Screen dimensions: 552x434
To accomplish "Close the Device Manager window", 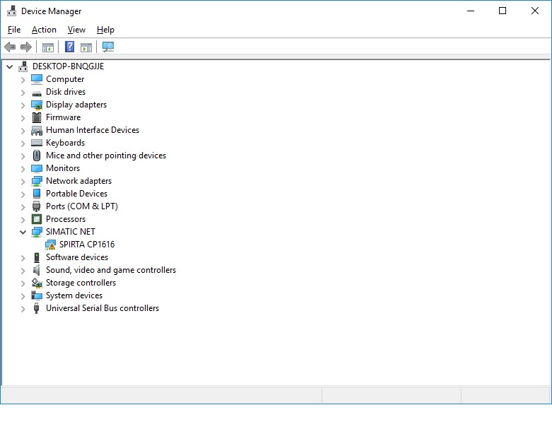I will (x=535, y=11).
